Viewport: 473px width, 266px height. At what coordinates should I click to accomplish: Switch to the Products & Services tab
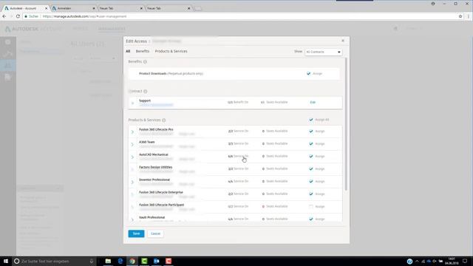tap(171, 51)
